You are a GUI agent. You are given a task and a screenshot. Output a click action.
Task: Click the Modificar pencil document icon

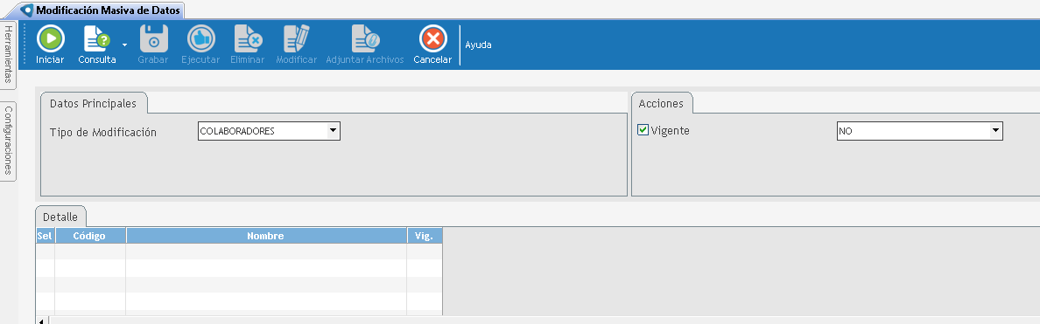tap(297, 38)
